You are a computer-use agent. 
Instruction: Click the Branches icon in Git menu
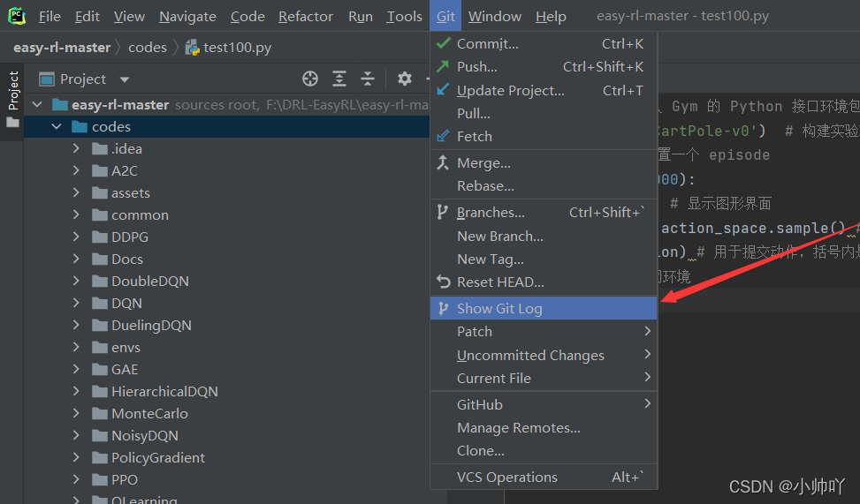(x=443, y=212)
